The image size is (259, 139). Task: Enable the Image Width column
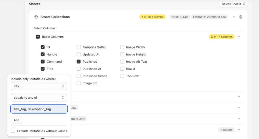pos(122,47)
